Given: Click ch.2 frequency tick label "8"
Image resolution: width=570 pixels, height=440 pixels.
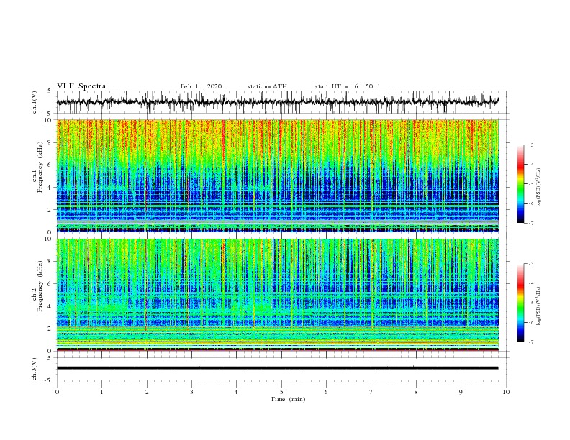Looking at the screenshot, I should coord(50,262).
